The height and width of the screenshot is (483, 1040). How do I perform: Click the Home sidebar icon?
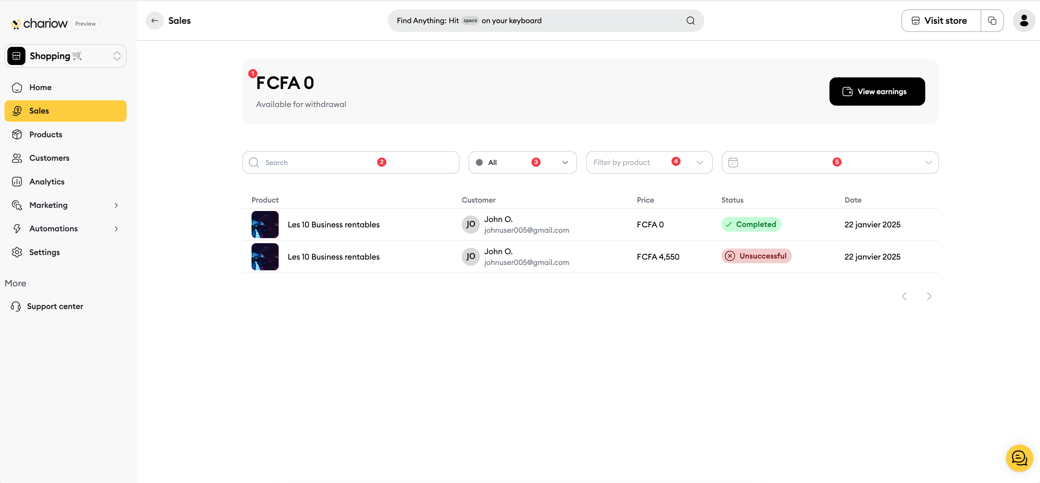coord(17,88)
